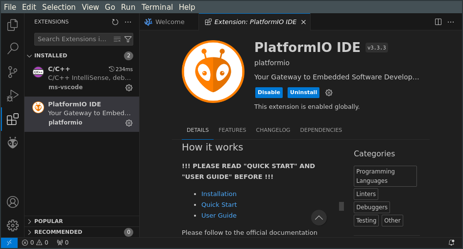Open the Search view icon
The image size is (463, 249).
click(12, 49)
